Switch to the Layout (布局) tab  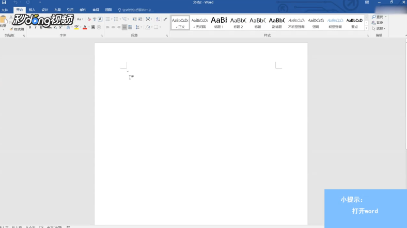[x=57, y=10]
